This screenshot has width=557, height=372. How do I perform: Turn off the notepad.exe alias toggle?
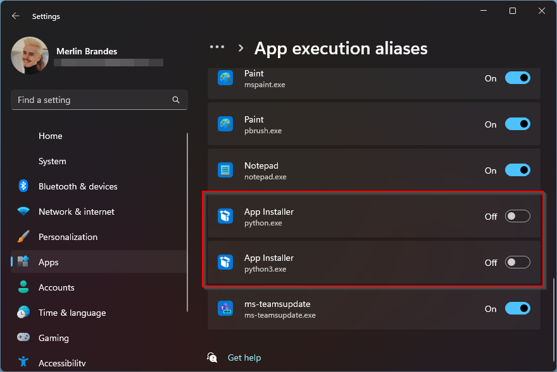[517, 171]
